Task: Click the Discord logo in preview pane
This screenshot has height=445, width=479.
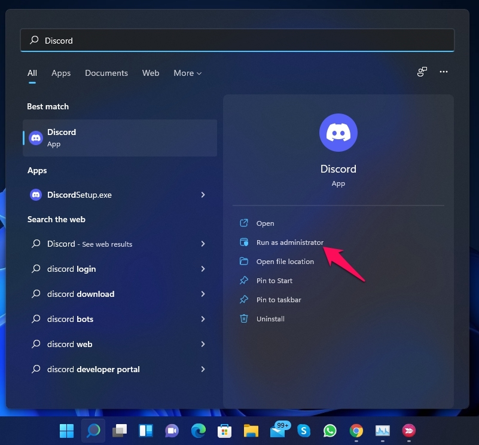Action: (338, 133)
